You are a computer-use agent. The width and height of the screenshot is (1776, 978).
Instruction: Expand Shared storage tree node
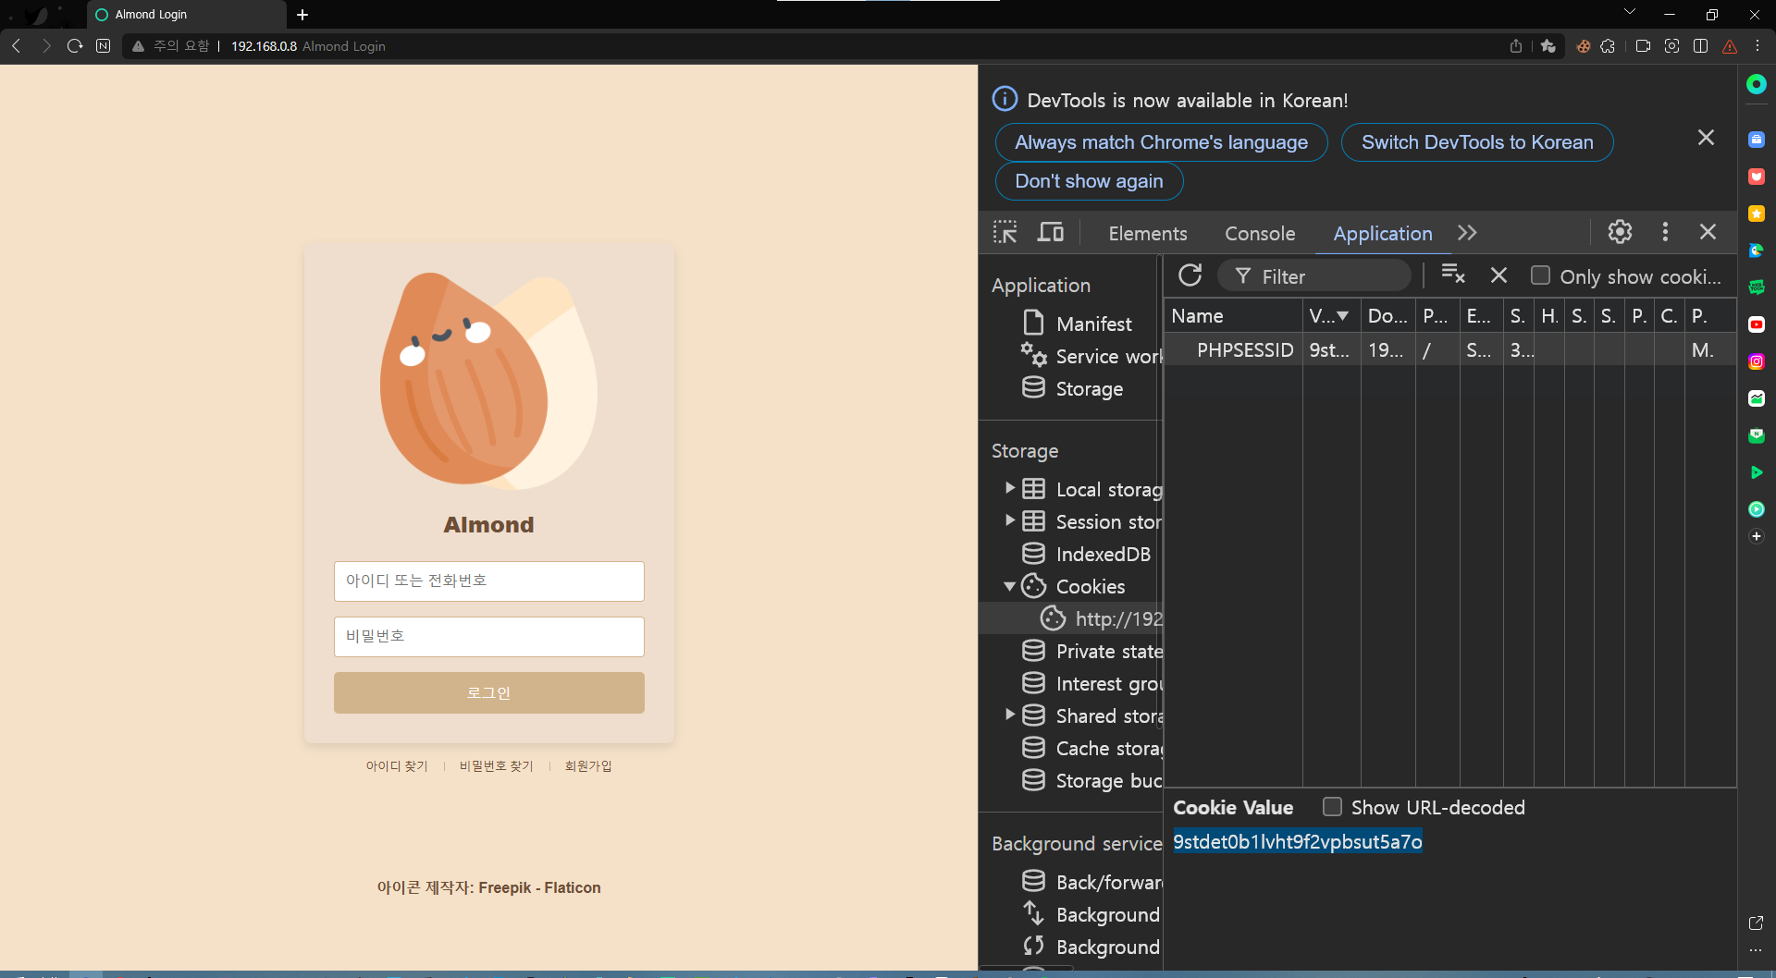(x=1010, y=715)
